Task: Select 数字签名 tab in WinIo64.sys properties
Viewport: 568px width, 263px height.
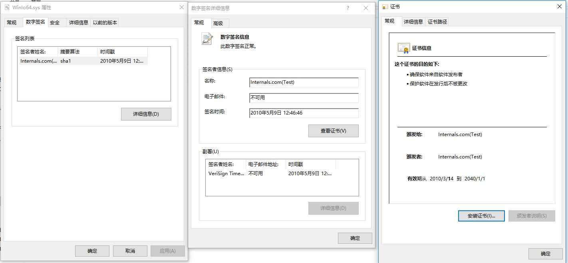Action: [x=36, y=22]
